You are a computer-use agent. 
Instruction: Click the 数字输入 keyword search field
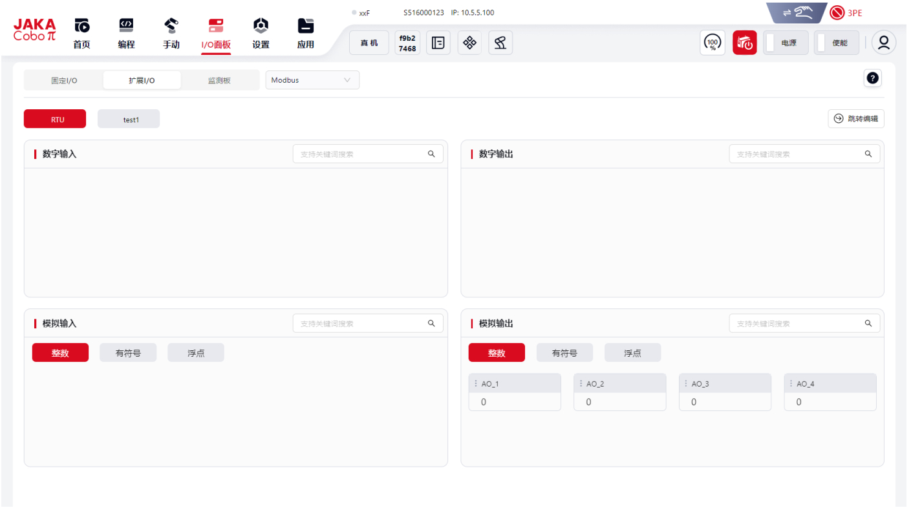[361, 154]
